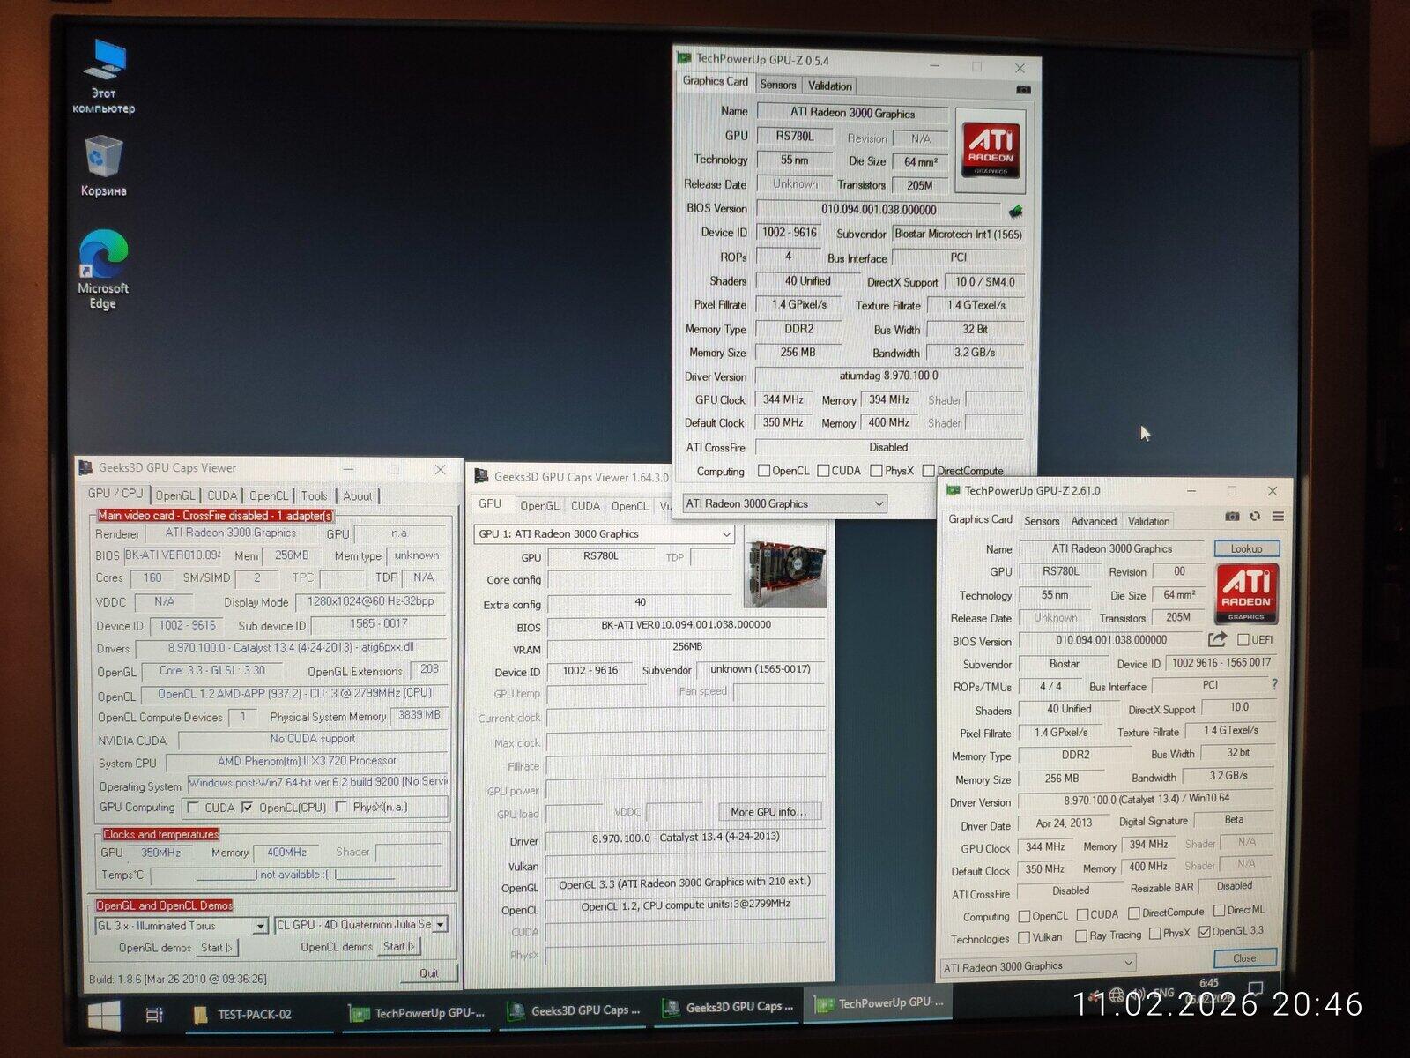Toggle the UEFI checkbox in GPU-Z 2.61.0
Viewport: 1410px width, 1058px height.
[x=1243, y=639]
